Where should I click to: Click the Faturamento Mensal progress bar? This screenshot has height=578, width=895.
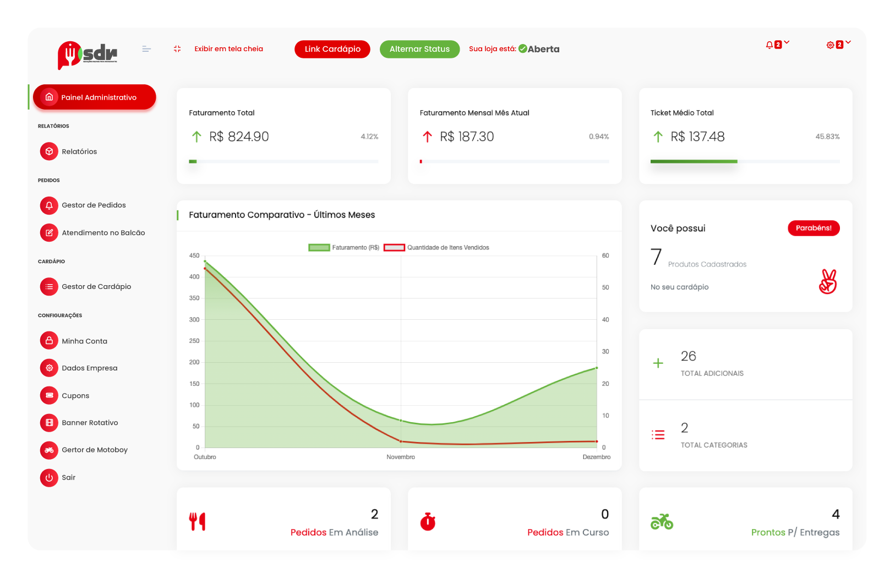(x=515, y=161)
